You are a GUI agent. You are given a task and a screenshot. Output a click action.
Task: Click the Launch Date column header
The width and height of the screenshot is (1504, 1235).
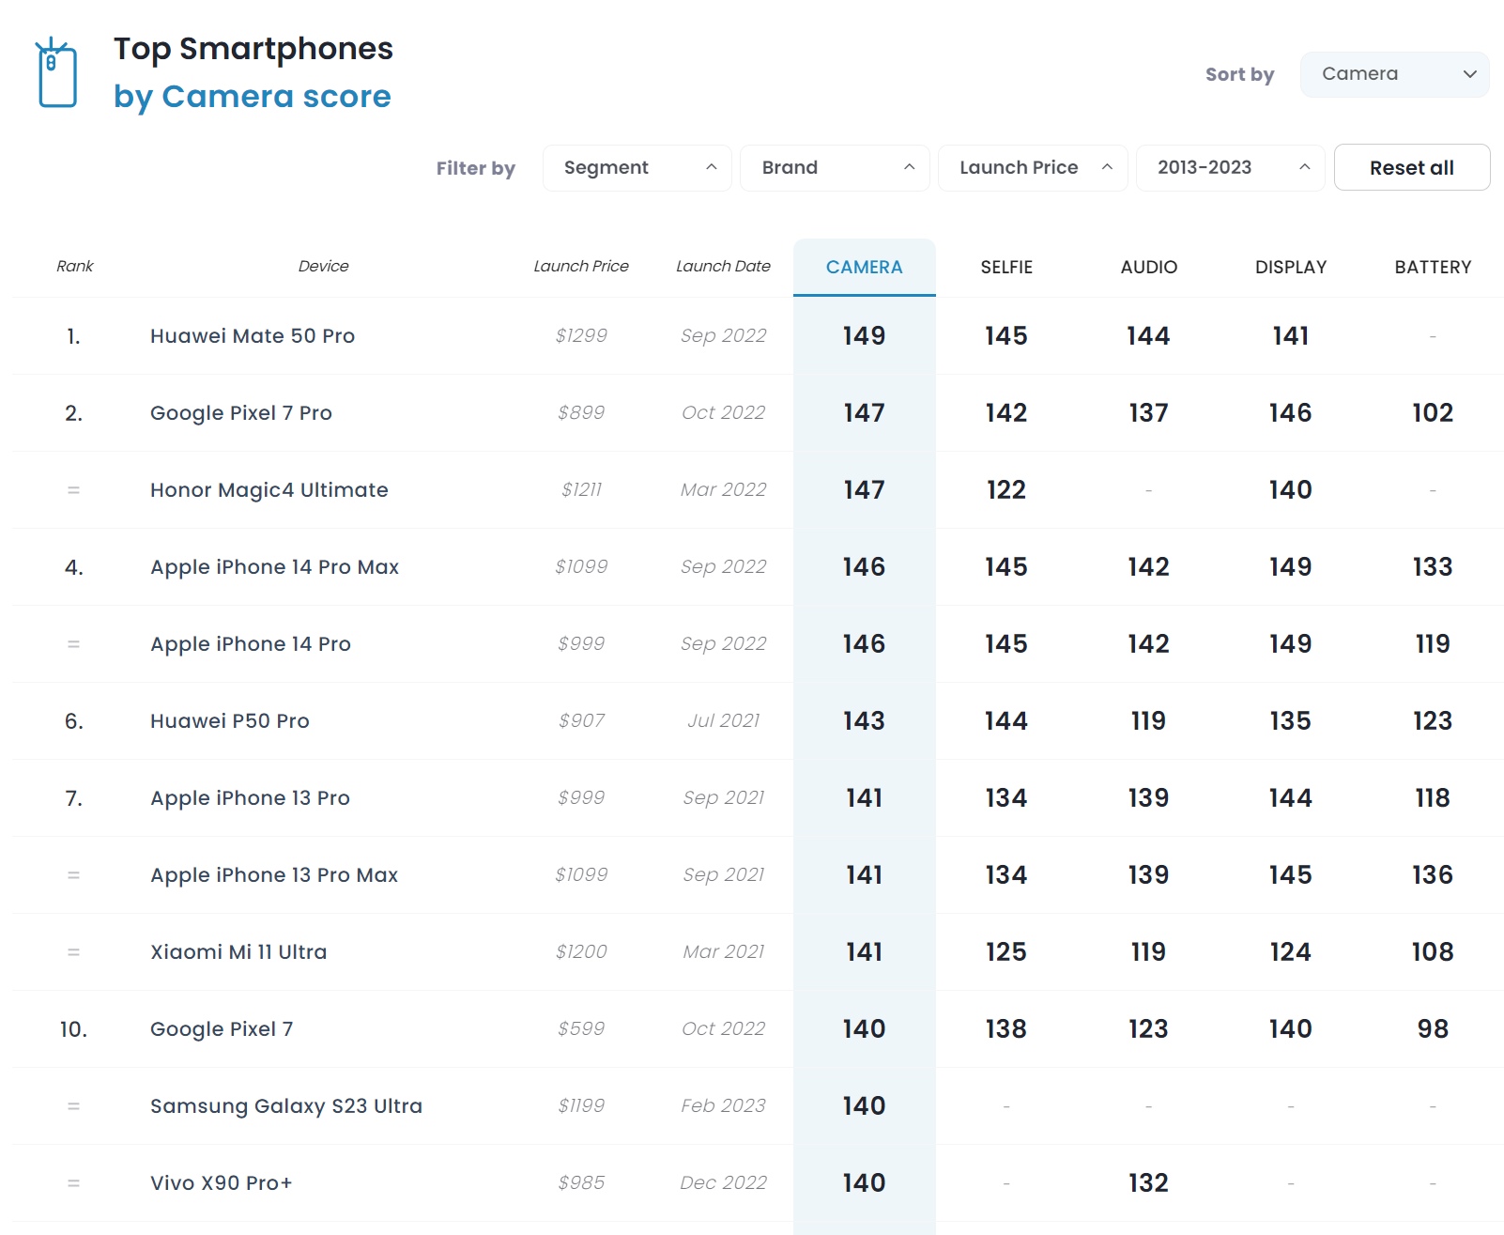click(723, 267)
